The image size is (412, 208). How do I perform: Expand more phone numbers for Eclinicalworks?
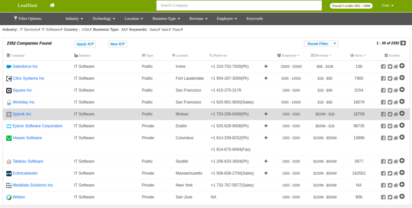pyautogui.click(x=266, y=173)
